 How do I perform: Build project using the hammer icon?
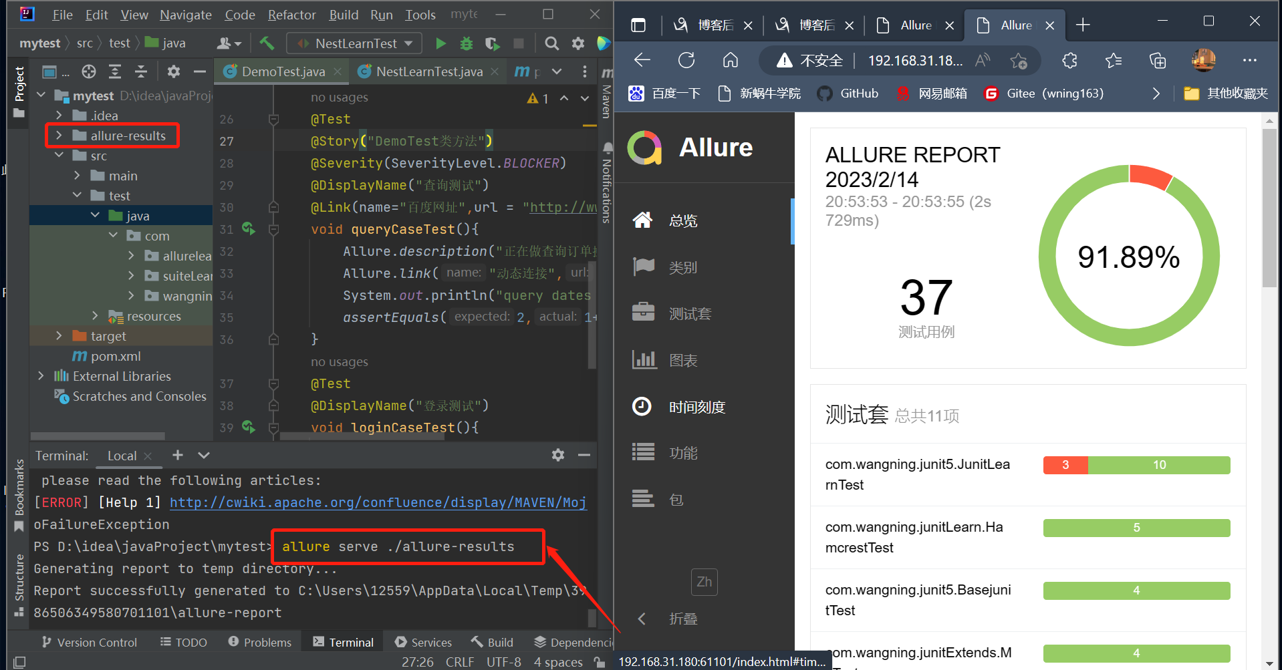tap(267, 43)
